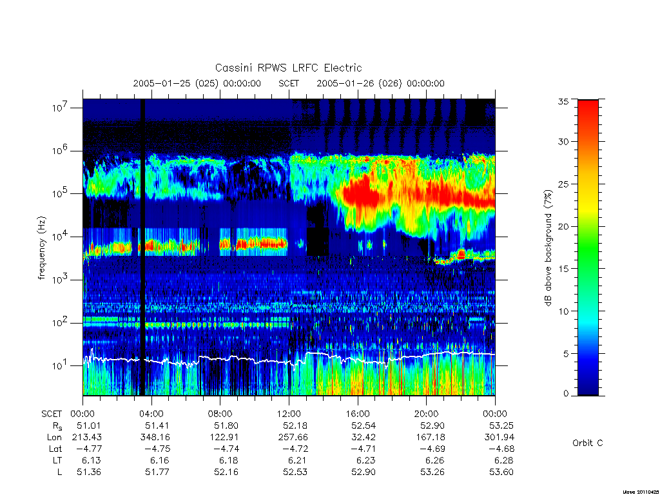
Task: Click the 08:00 time tick label
Action: click(220, 414)
